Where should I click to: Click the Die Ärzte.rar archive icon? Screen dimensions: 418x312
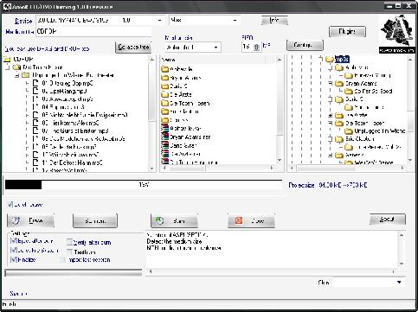165,154
